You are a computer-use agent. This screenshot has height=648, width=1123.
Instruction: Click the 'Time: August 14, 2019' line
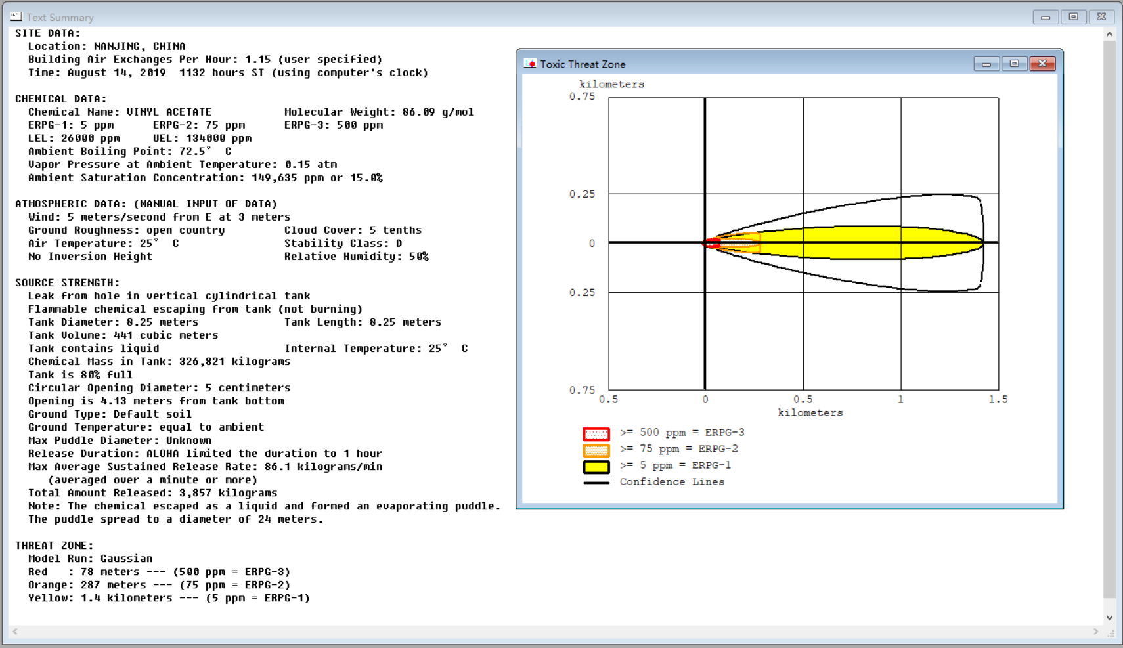tap(229, 73)
